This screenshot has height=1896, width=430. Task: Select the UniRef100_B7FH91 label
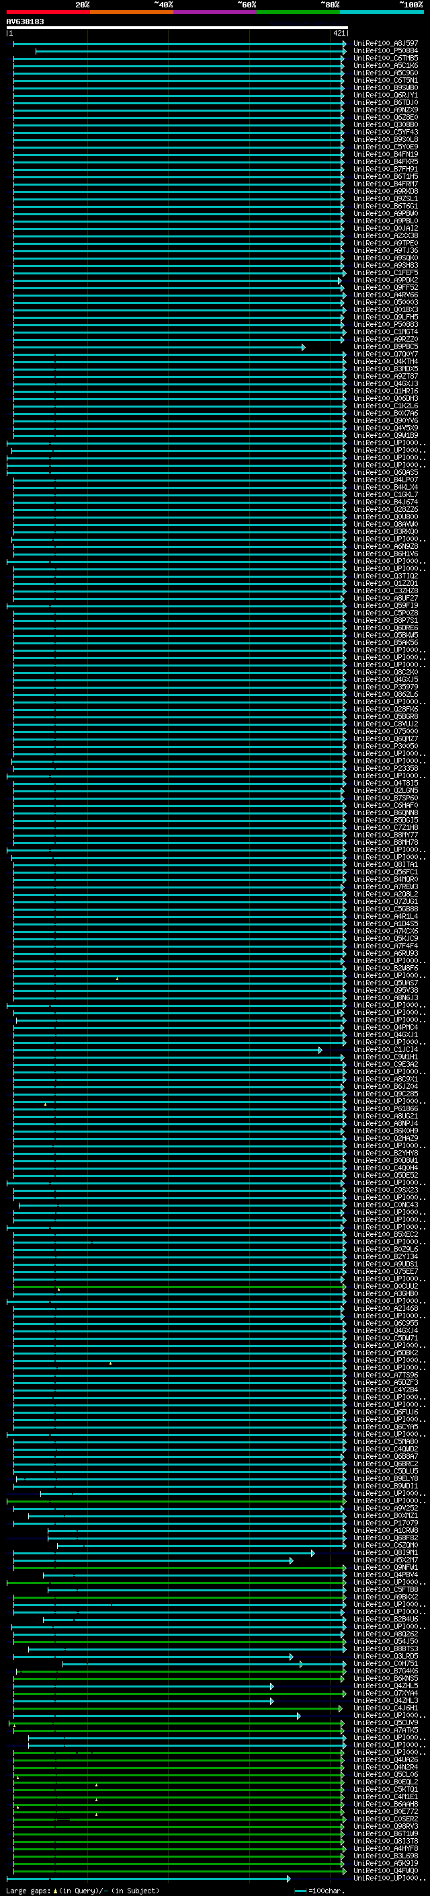pos(385,169)
